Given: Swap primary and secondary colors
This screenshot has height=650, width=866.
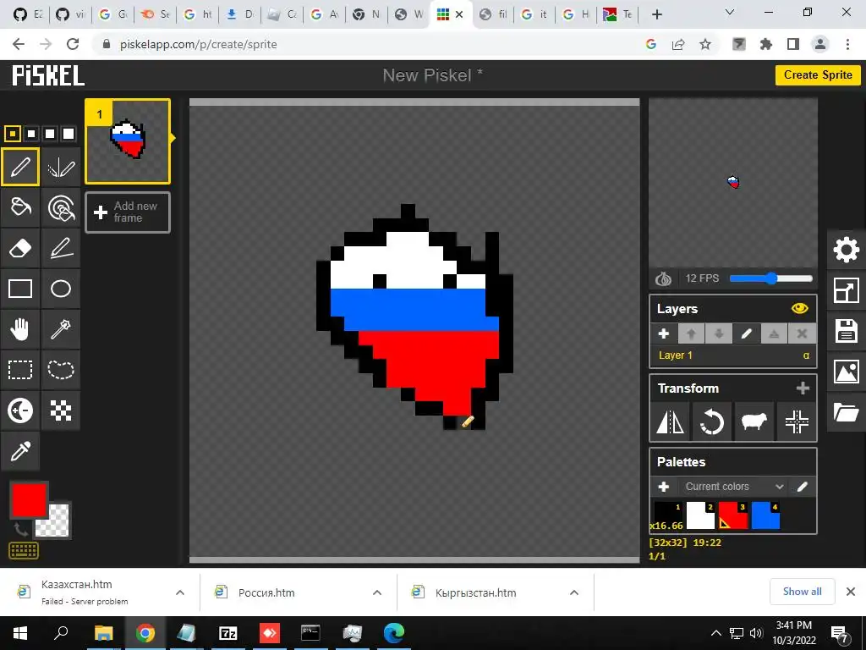Looking at the screenshot, I should click(x=20, y=529).
